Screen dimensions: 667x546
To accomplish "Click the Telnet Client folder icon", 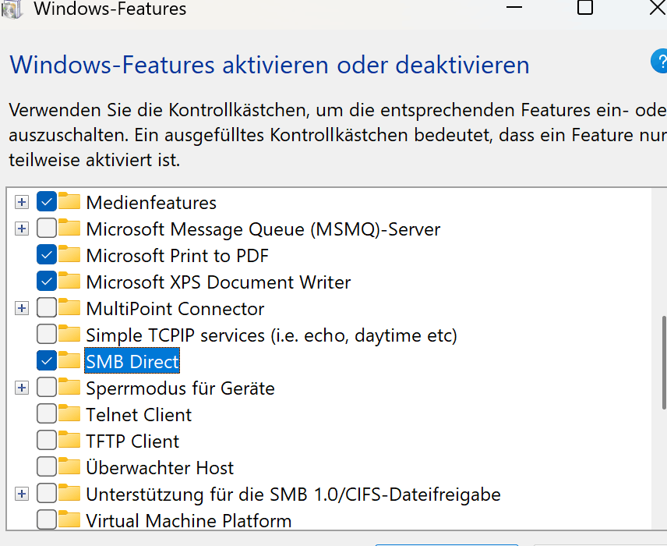I will [x=70, y=414].
